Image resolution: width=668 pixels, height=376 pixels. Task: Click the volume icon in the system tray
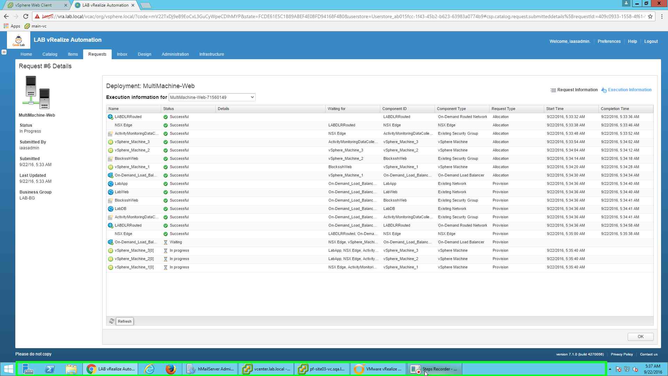tap(635, 369)
